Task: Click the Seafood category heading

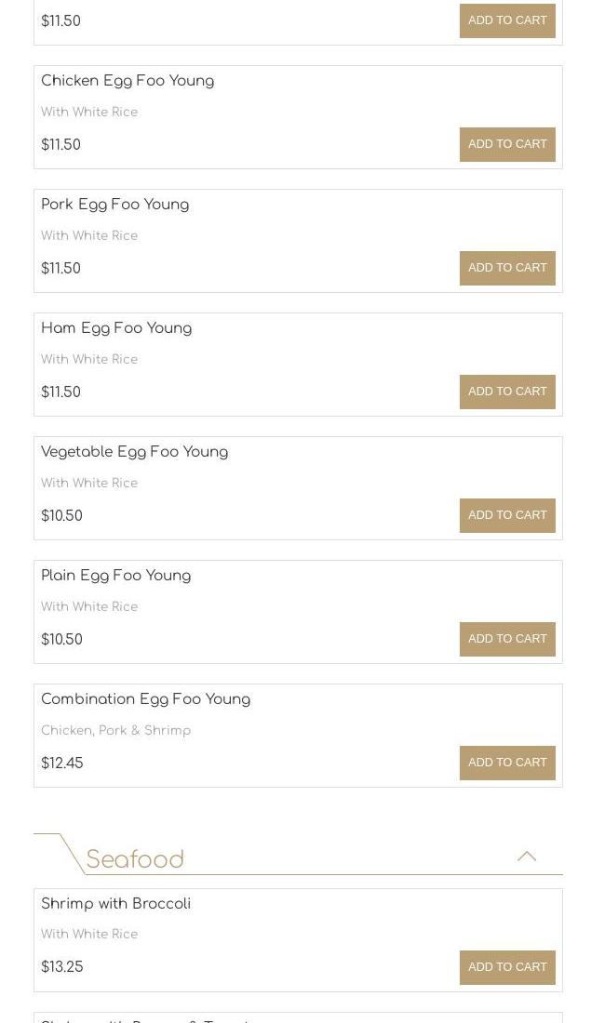Action: [135, 859]
